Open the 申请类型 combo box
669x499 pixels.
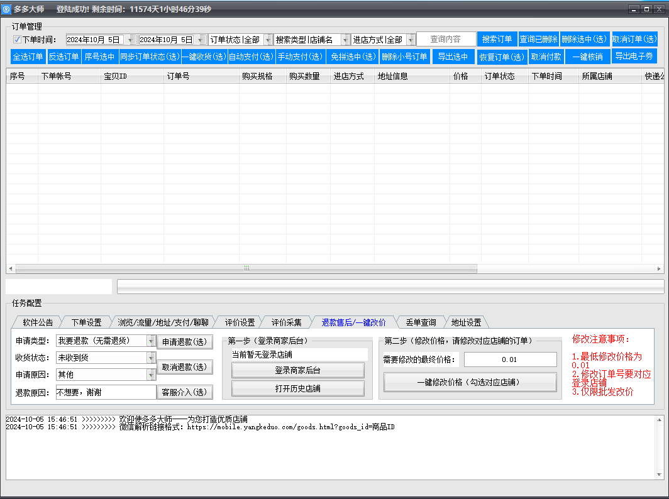[x=151, y=341]
